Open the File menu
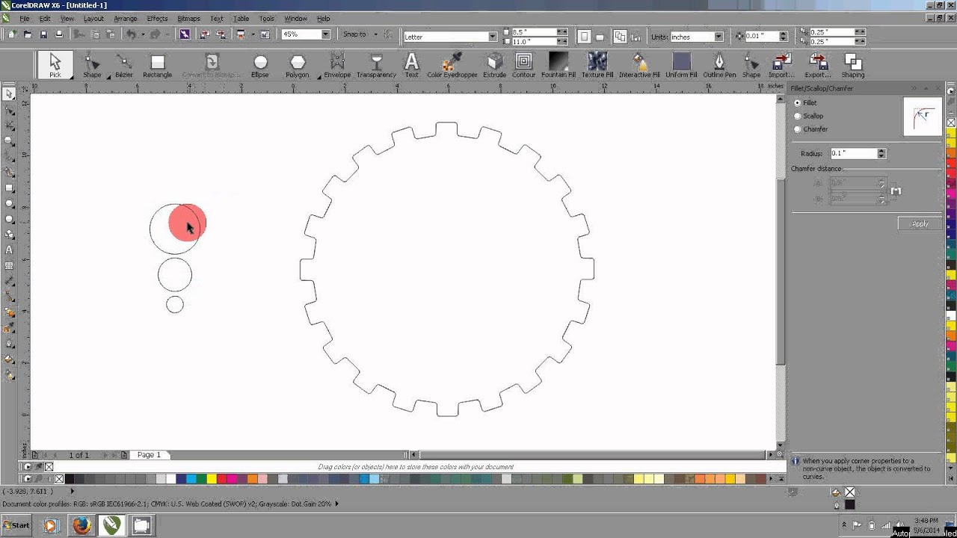This screenshot has width=957, height=538. (25, 18)
